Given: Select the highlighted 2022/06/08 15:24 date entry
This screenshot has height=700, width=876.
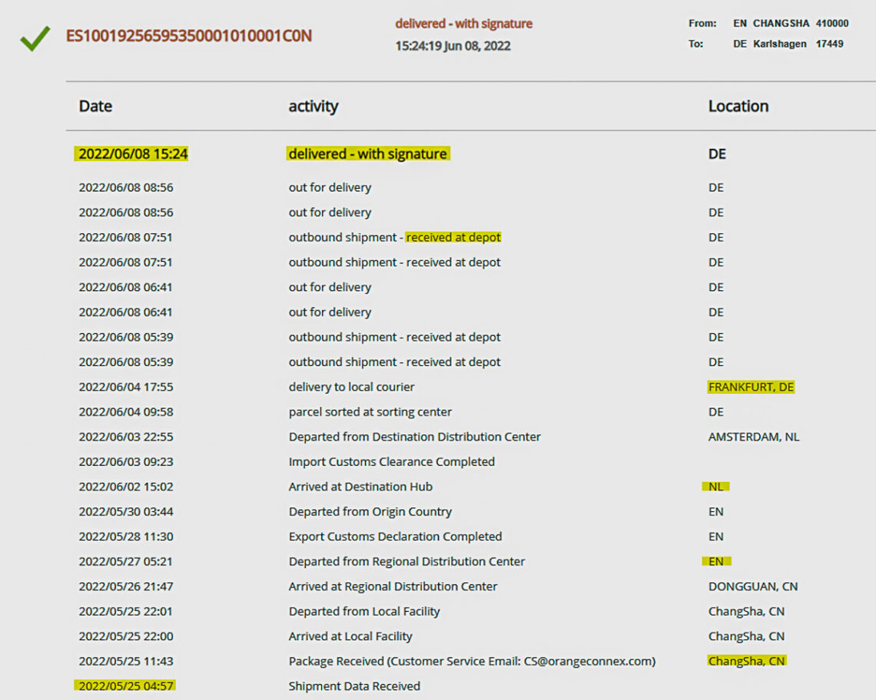Looking at the screenshot, I should [x=133, y=154].
